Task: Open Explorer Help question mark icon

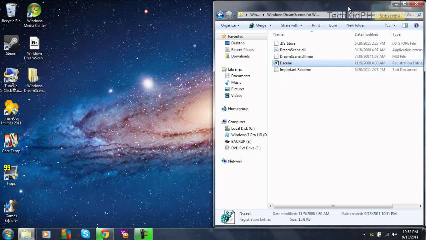Action: pyautogui.click(x=416, y=25)
